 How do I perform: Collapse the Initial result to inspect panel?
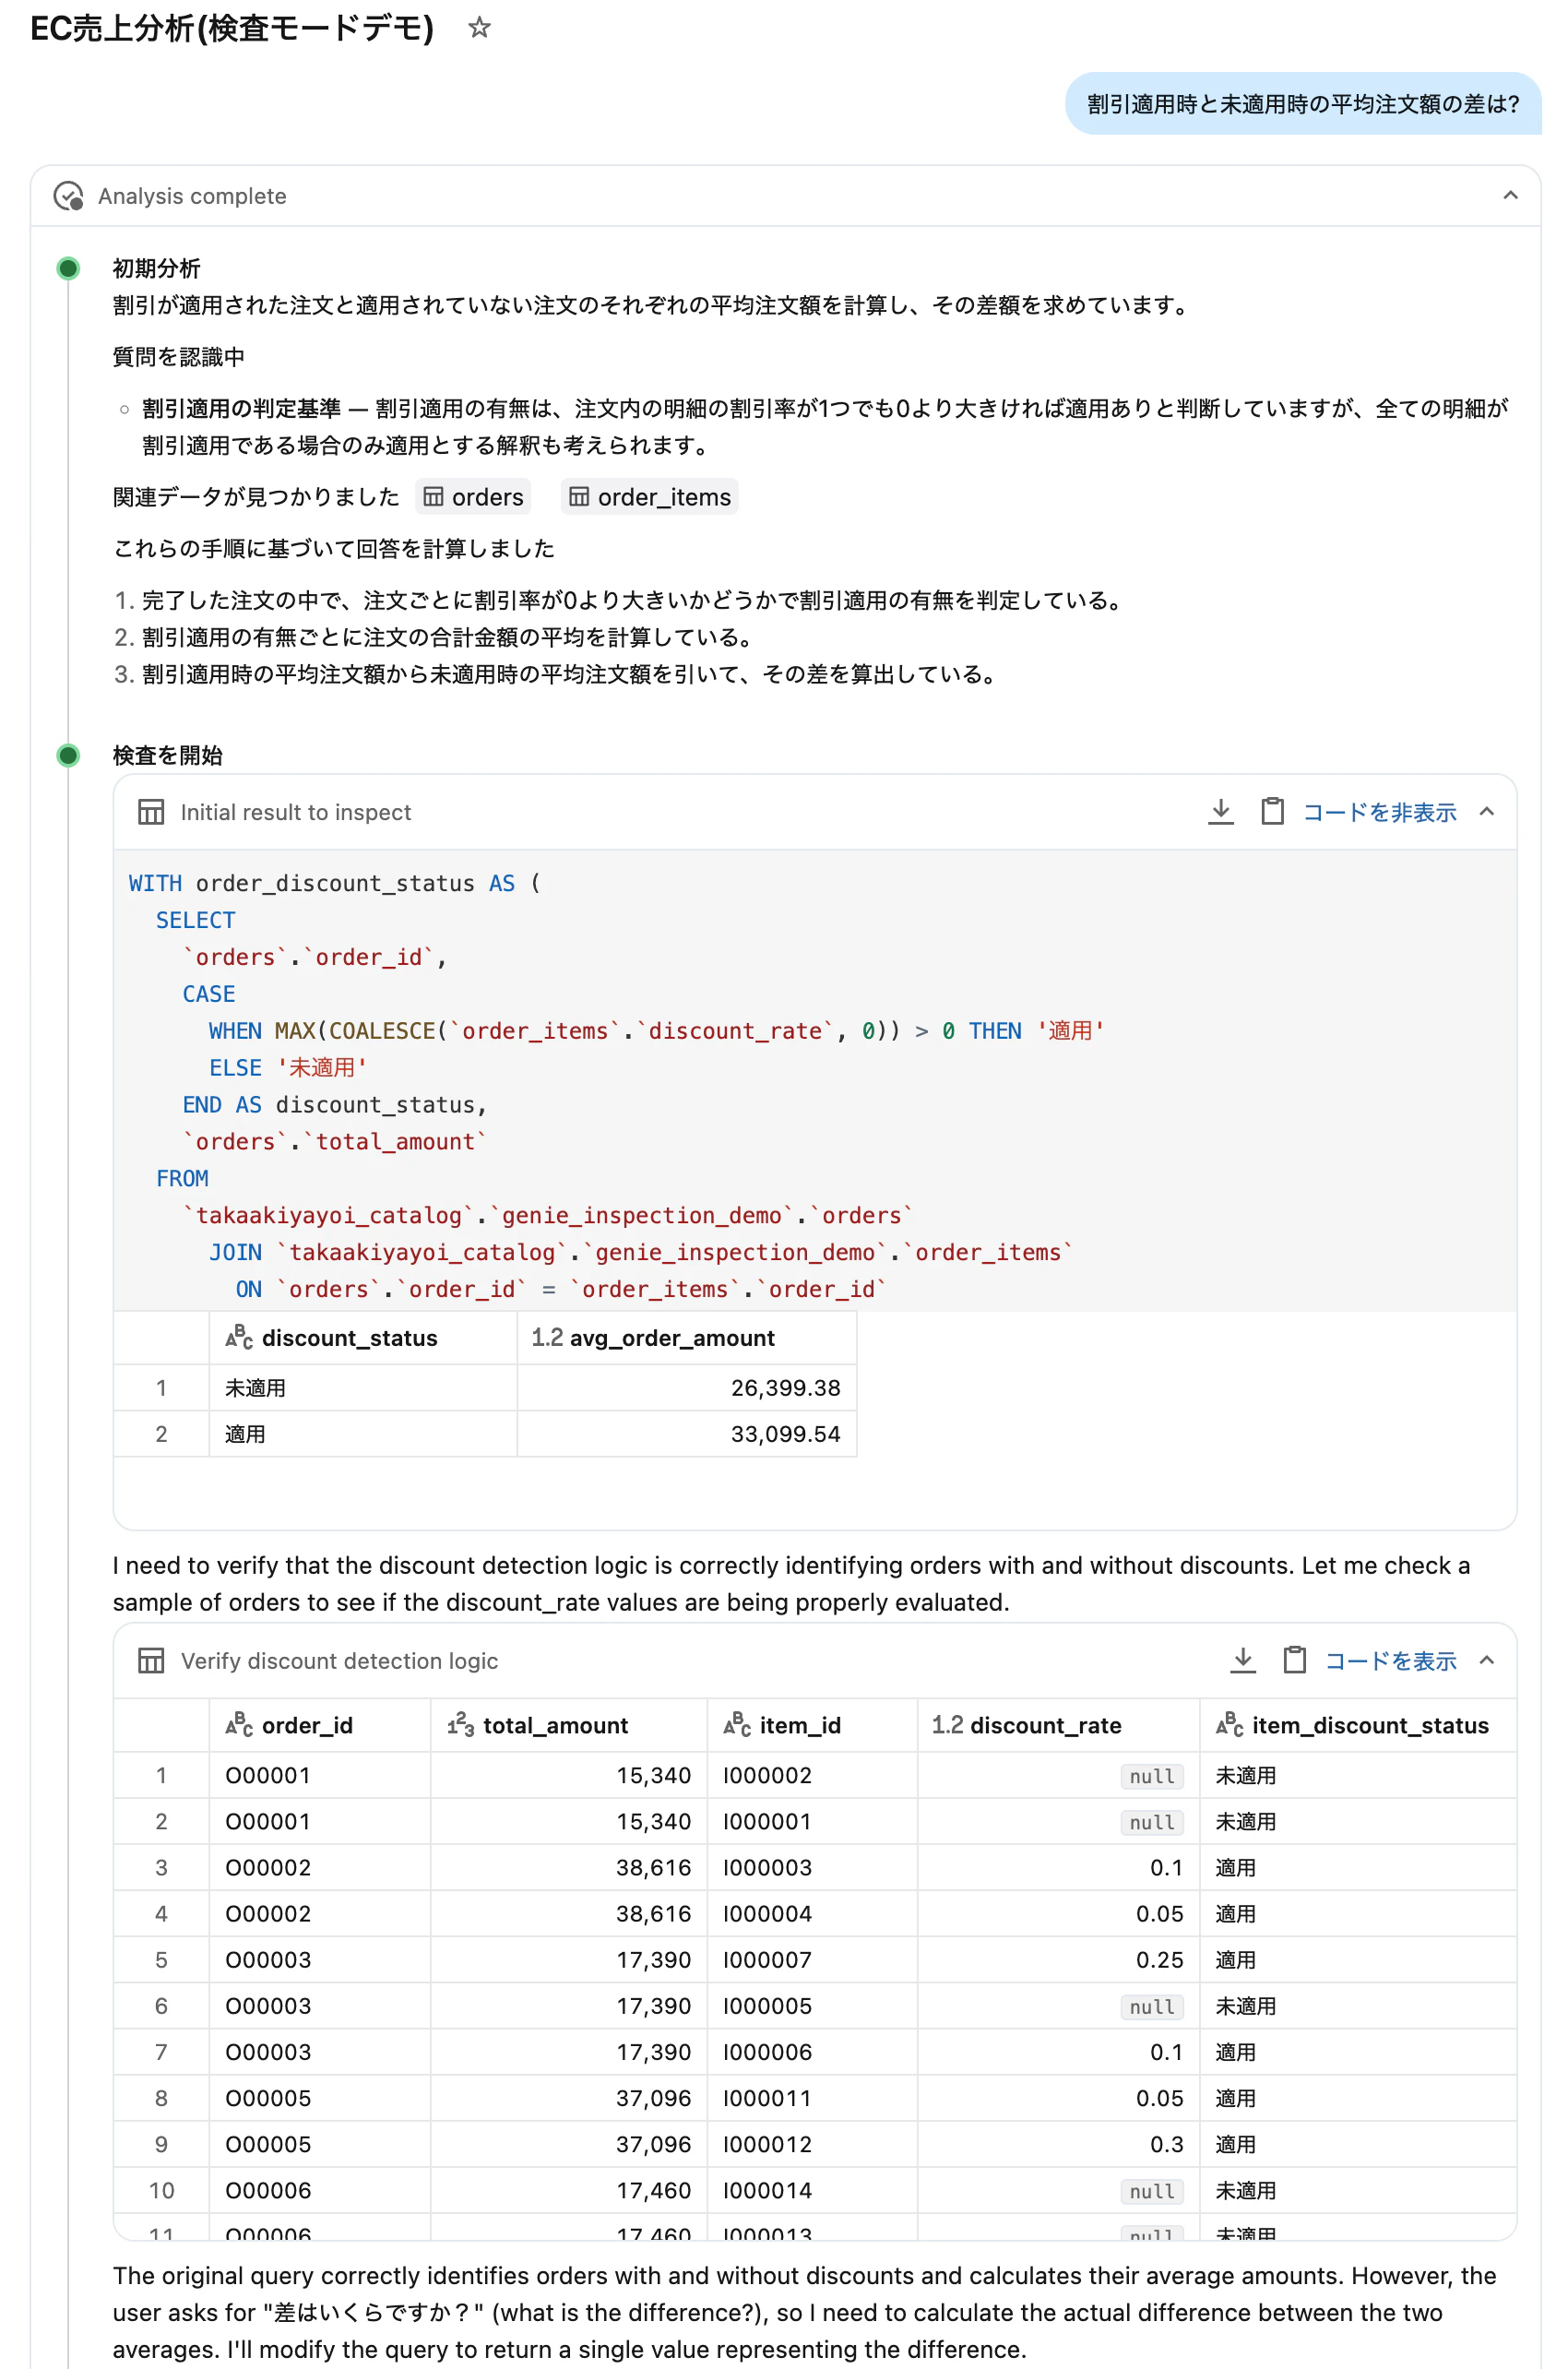(1489, 812)
